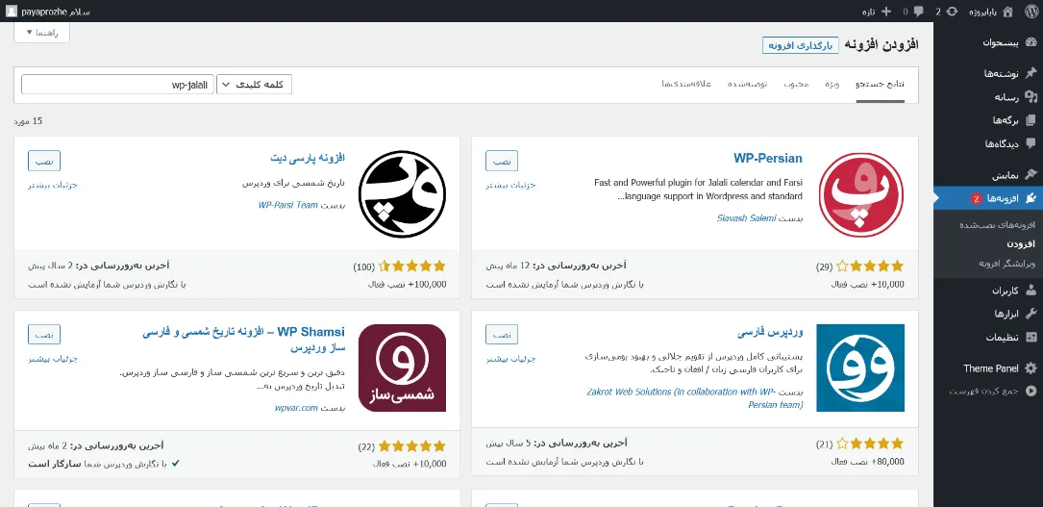The width and height of the screenshot is (1043, 507).
Task: Select the نتایج جستجو tab
Action: click(x=880, y=85)
